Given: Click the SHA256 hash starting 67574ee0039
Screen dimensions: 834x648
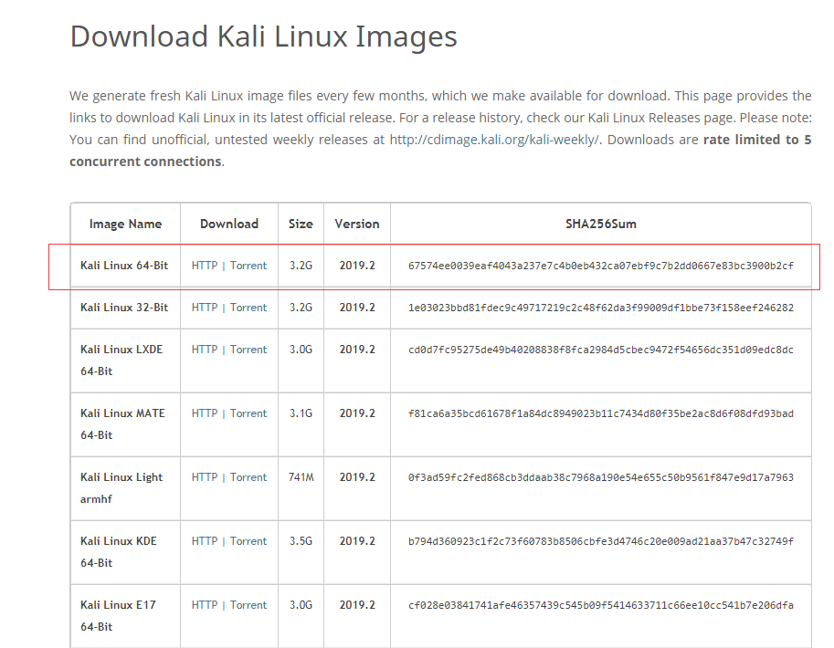Looking at the screenshot, I should point(601,266).
